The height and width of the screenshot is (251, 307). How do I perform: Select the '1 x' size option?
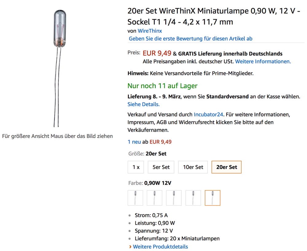[x=136, y=167]
